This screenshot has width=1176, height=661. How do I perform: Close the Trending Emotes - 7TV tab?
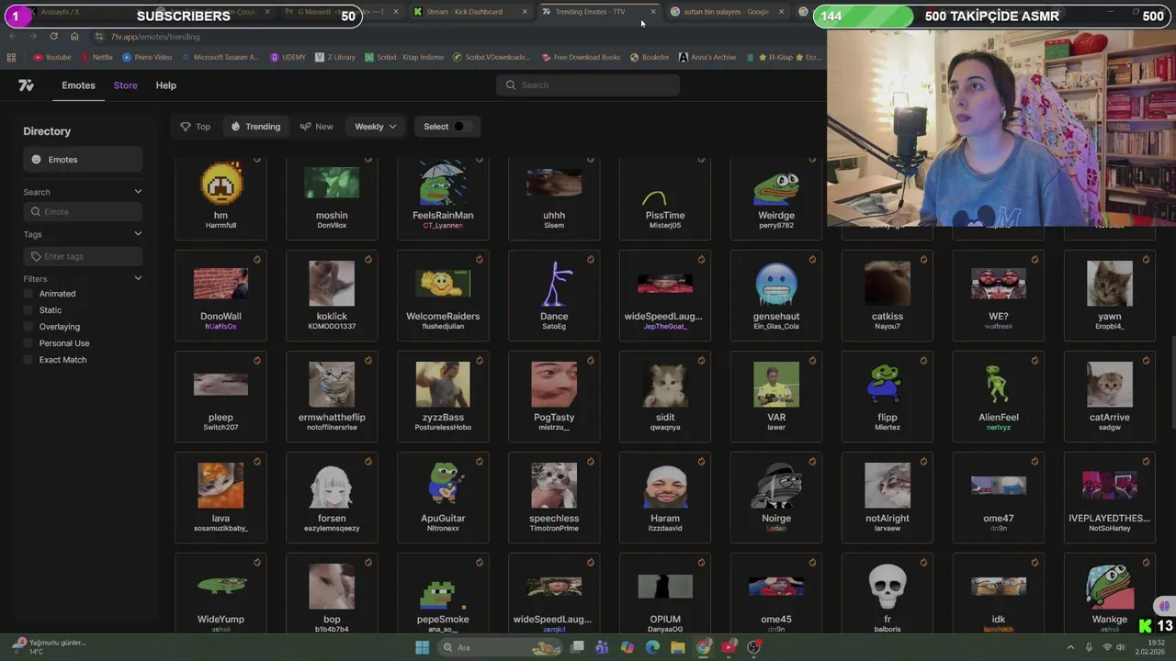pos(653,12)
